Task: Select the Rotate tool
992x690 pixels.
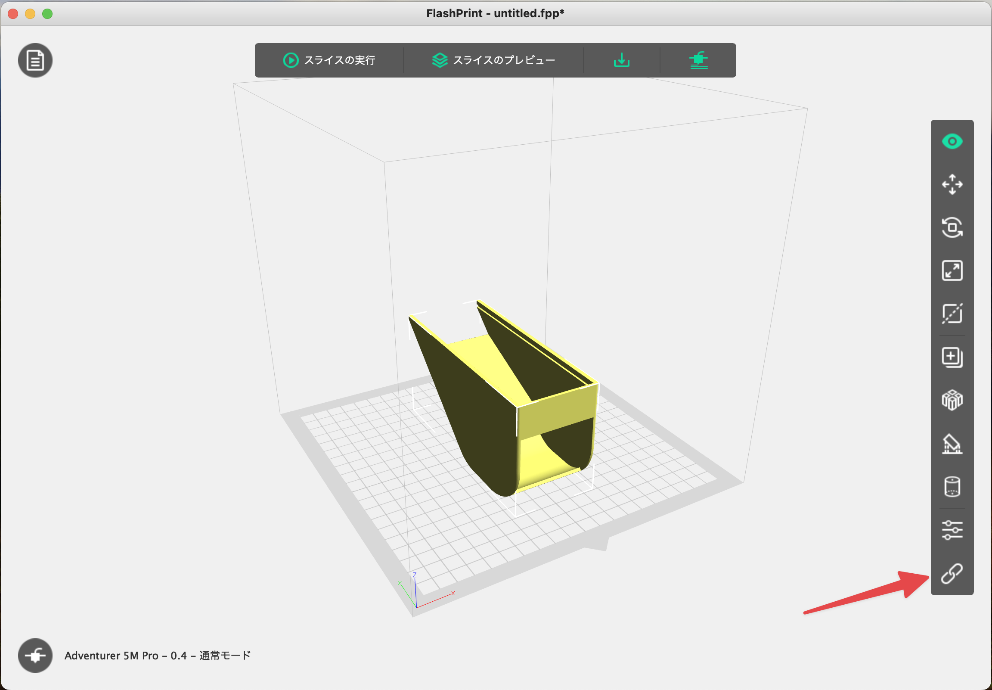Action: [952, 227]
